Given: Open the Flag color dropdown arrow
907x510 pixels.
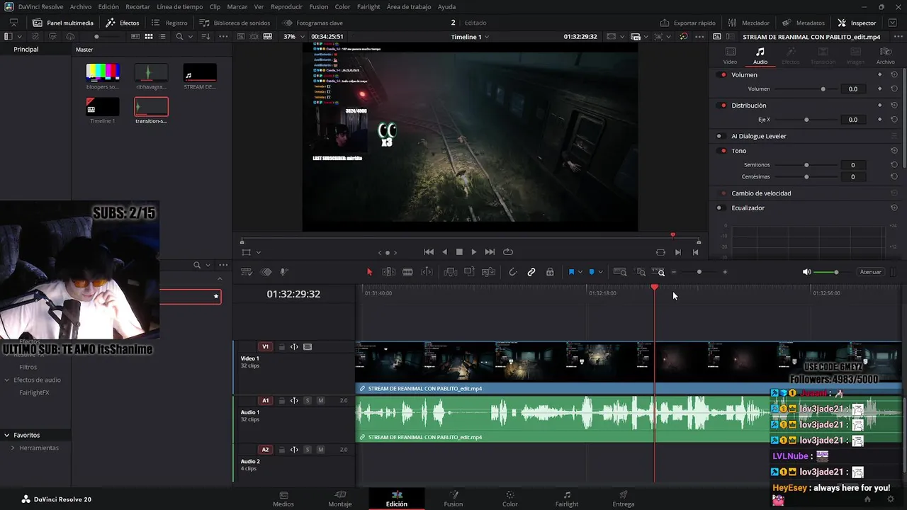Looking at the screenshot, I should click(x=580, y=272).
